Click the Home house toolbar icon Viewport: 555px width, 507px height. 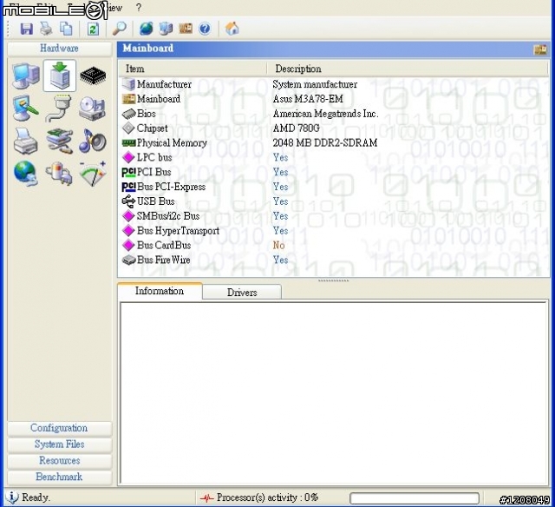tap(232, 29)
